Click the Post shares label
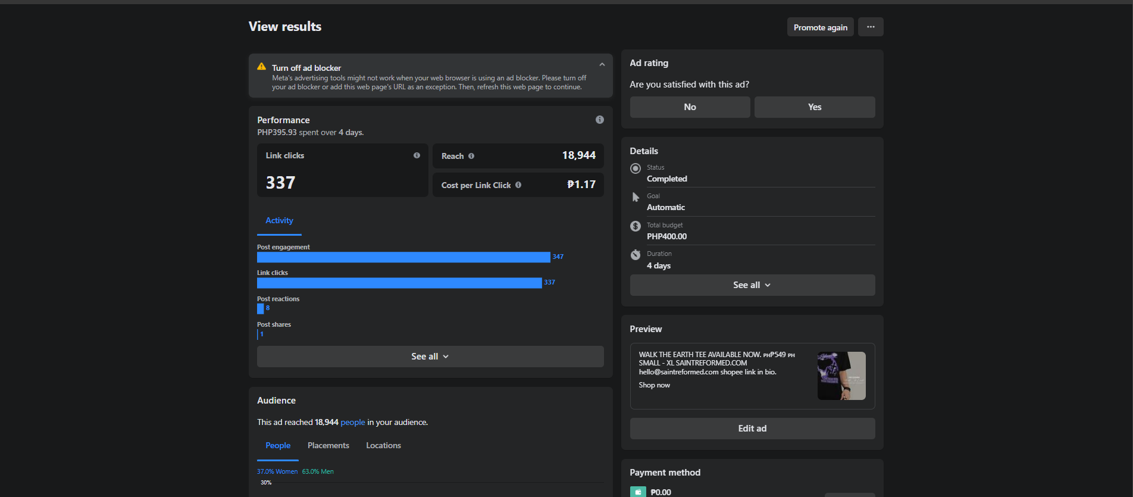This screenshot has width=1133, height=497. pos(274,324)
